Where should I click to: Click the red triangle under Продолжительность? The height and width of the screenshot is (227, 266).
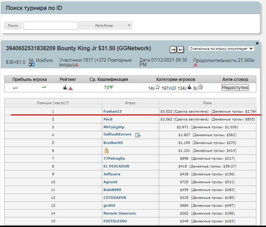tap(195, 65)
